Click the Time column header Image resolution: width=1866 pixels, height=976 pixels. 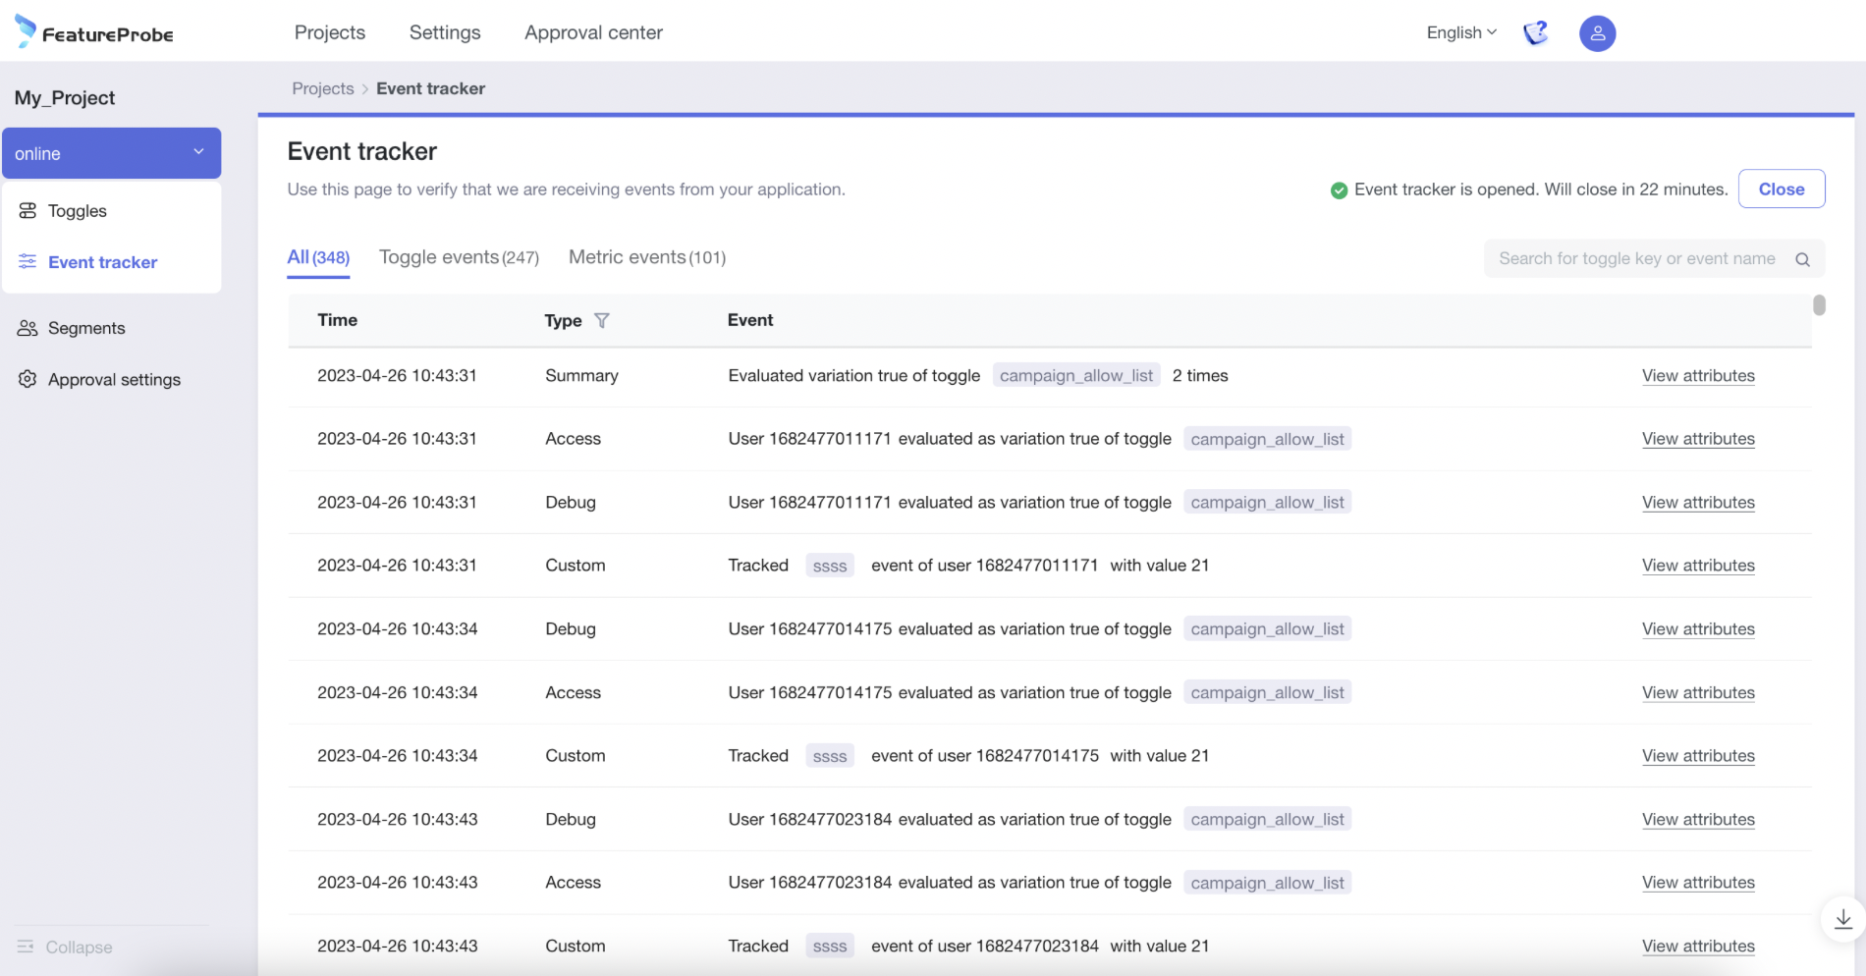pyautogui.click(x=337, y=320)
